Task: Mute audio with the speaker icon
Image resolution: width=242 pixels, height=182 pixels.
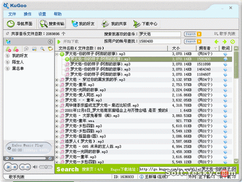Action: tap(35, 167)
